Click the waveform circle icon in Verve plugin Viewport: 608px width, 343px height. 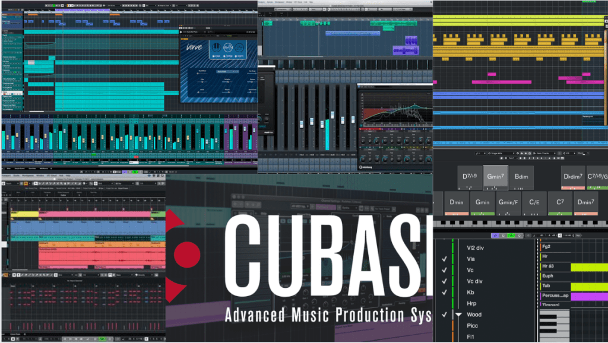228,47
